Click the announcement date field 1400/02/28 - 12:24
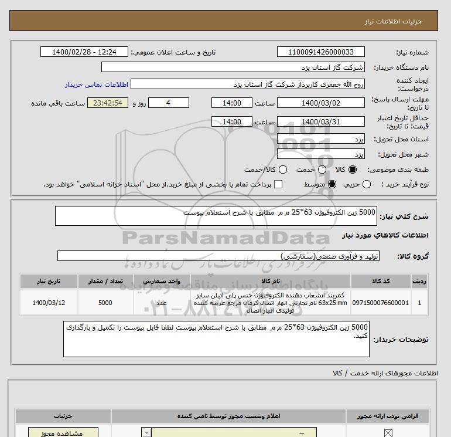Image resolution: width=451 pixels, height=437 pixels. pos(84,52)
